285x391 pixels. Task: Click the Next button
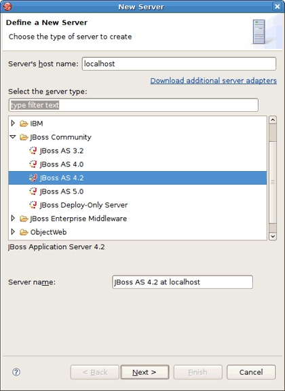tap(145, 372)
